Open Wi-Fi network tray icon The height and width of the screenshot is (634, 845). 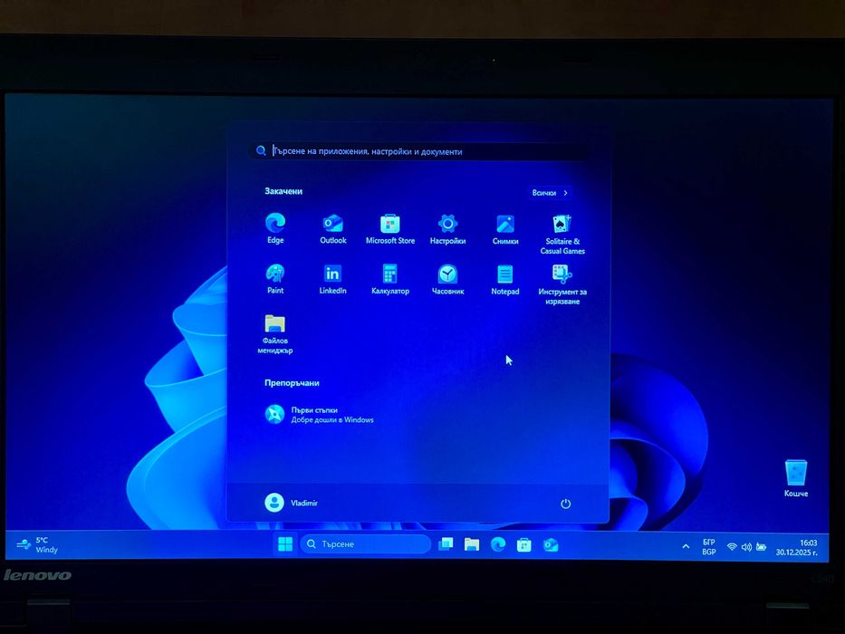point(731,547)
